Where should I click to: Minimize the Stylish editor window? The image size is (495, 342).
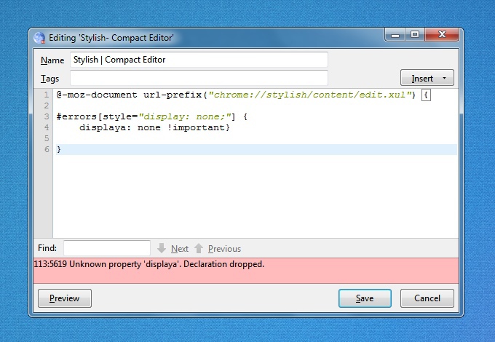click(395, 35)
